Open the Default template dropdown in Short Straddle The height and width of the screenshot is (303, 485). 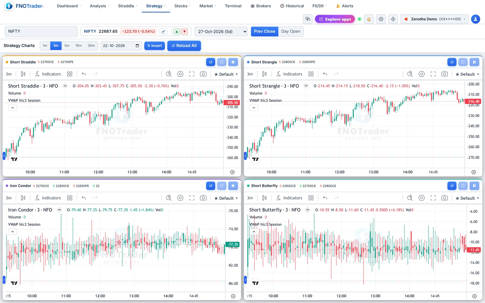click(226, 74)
